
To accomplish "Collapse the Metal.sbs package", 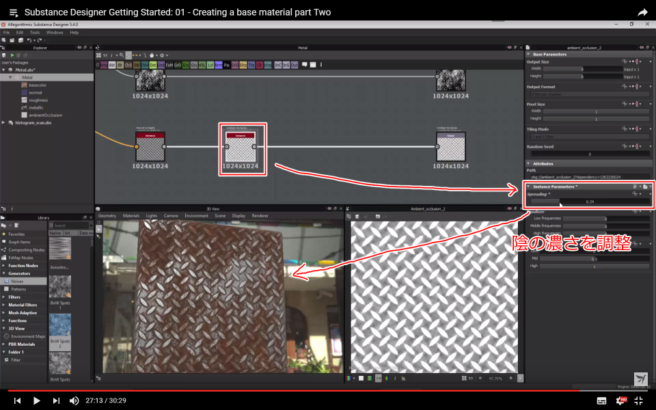I will tap(4, 70).
